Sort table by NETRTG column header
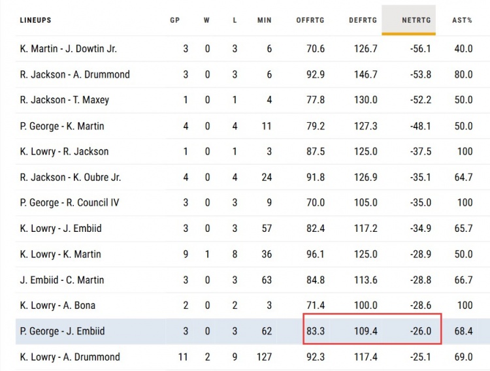Image resolution: width=490 pixels, height=371 pixels. [x=416, y=20]
